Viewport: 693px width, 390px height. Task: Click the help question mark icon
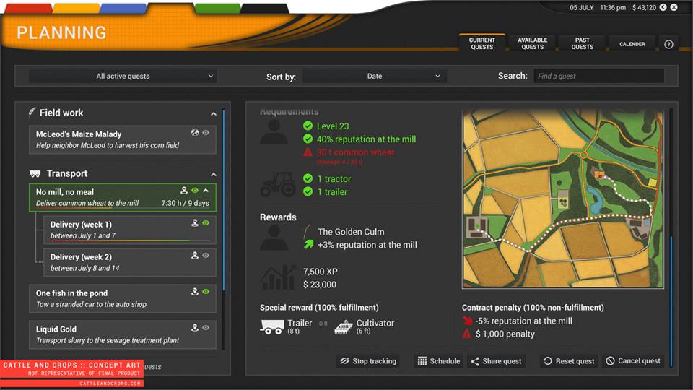point(668,44)
